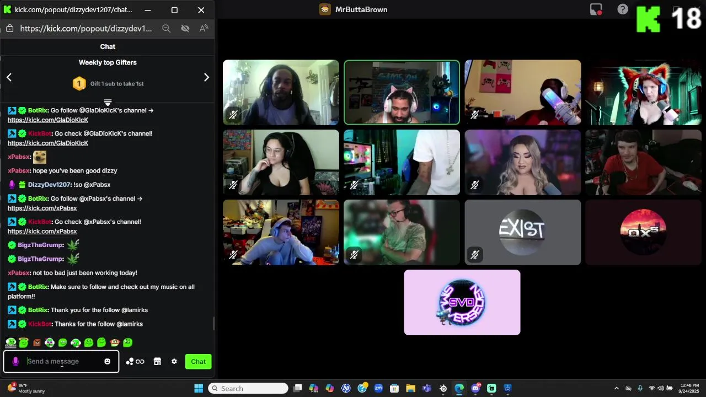Open the kick.com/xPabsx link from BotRix
706x397 pixels.
pyautogui.click(x=42, y=208)
